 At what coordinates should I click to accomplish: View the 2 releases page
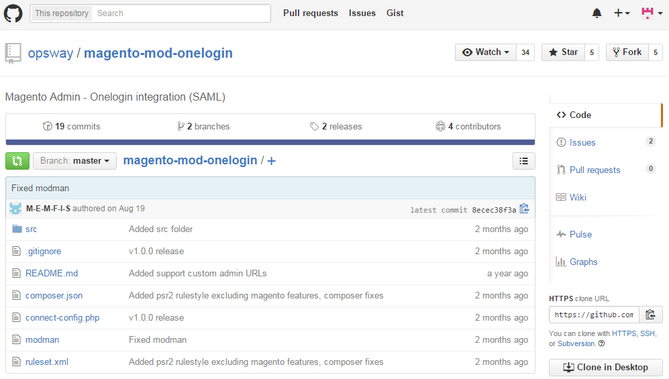tap(336, 126)
